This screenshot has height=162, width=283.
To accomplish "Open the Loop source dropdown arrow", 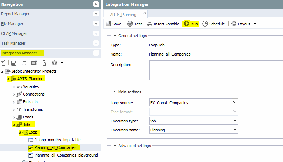I will [x=235, y=102].
